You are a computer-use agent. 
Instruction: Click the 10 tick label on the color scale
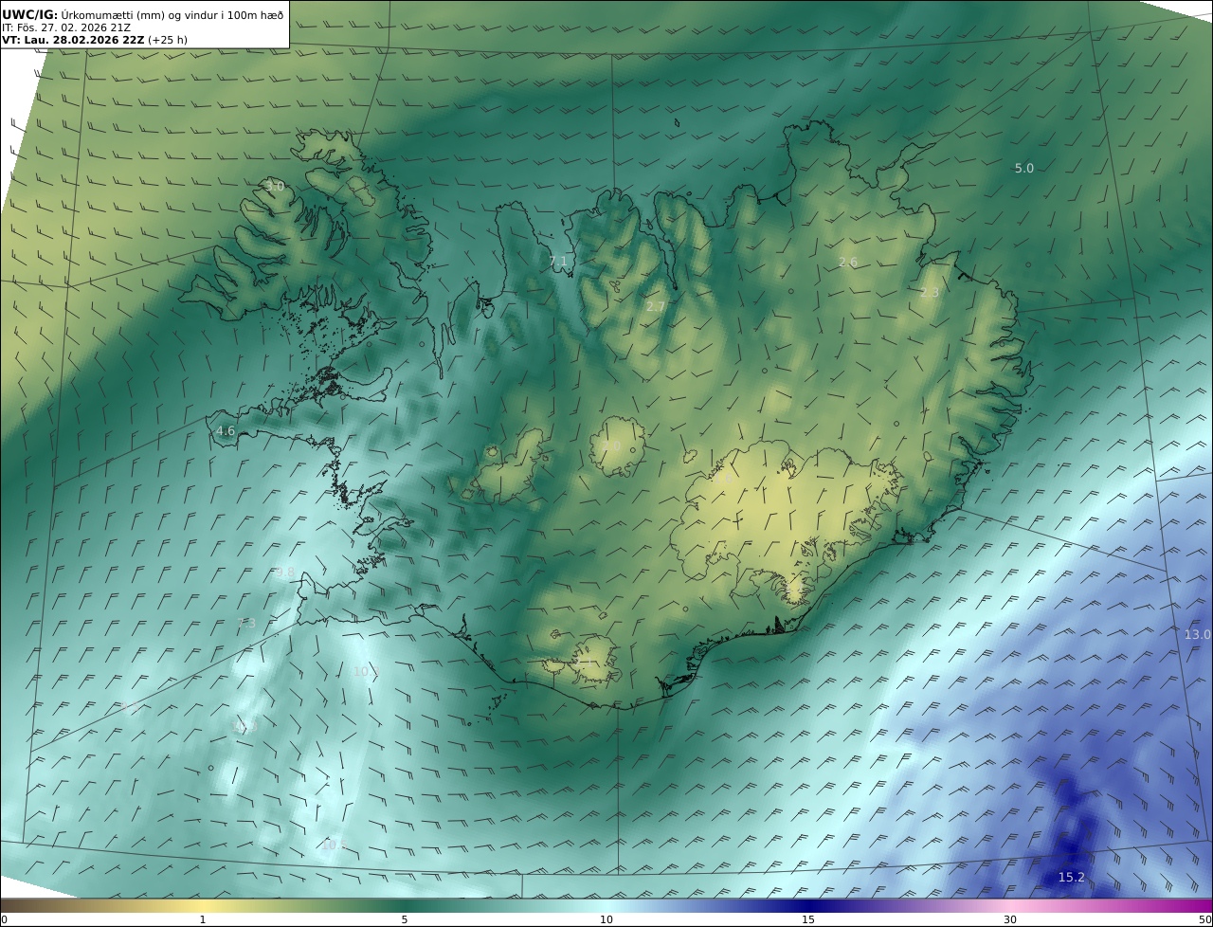[x=606, y=919]
